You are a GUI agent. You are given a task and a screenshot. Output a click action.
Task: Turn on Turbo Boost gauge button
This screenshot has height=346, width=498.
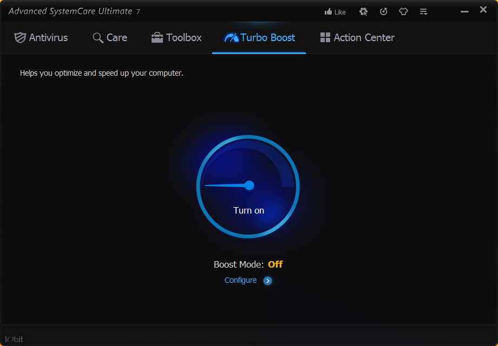[x=248, y=187]
